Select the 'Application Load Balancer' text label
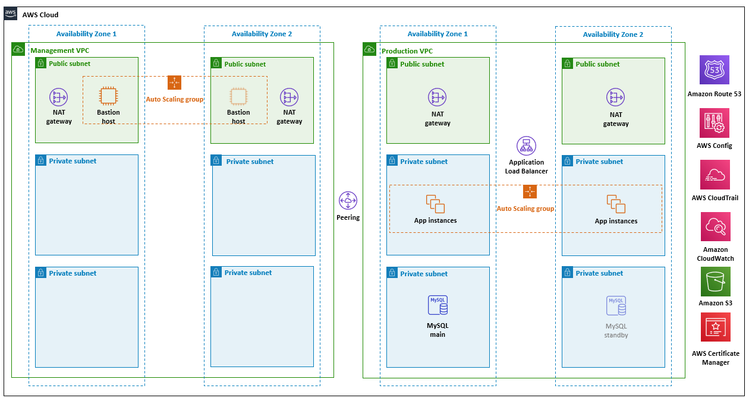 (x=527, y=166)
